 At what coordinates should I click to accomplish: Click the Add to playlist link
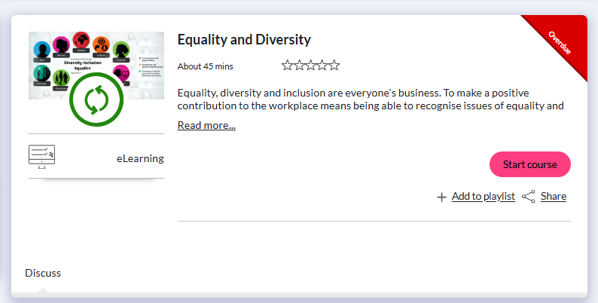pos(483,197)
